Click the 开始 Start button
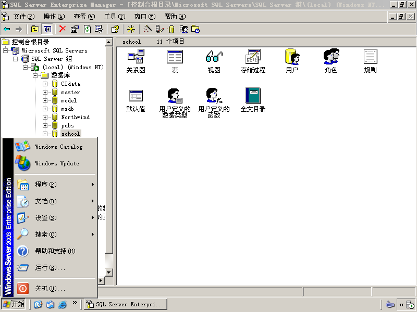This screenshot has height=312, width=417. pos(14,304)
